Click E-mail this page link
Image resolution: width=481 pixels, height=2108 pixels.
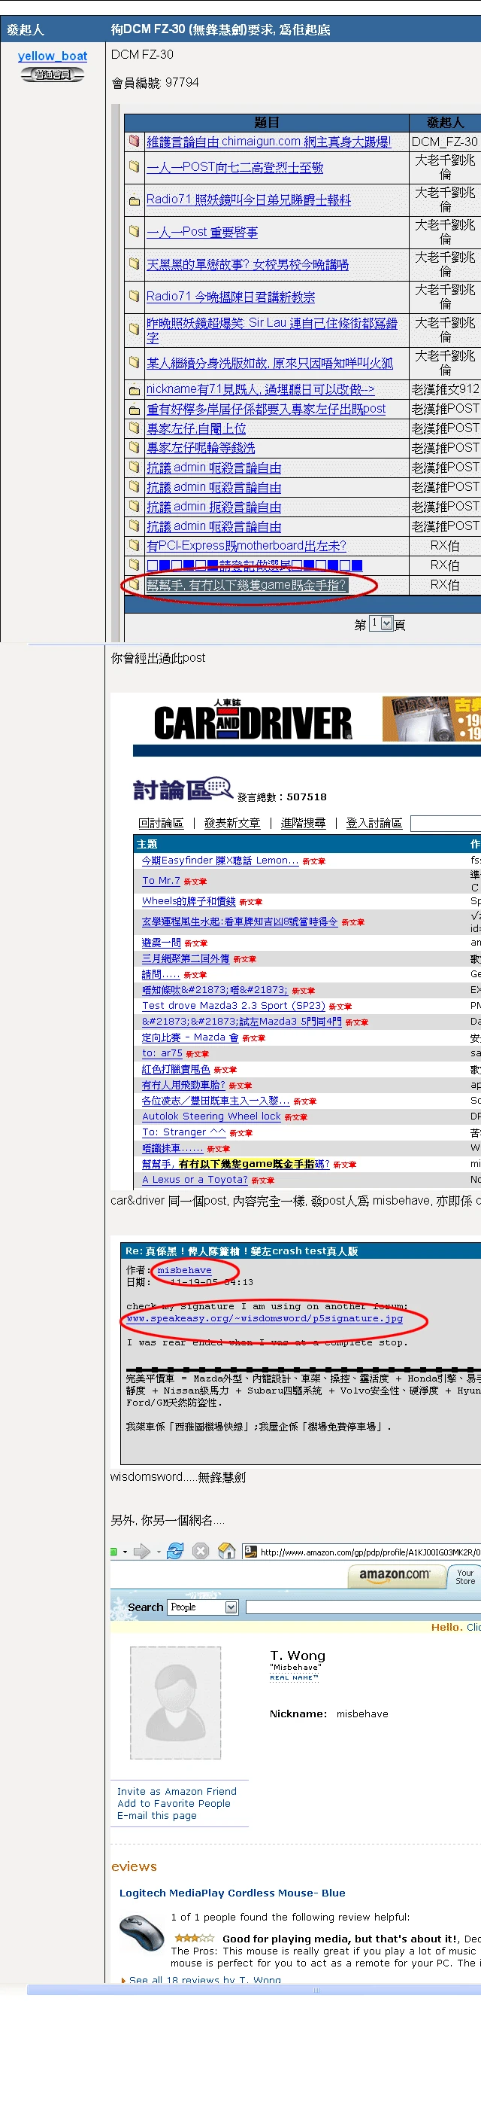(x=157, y=1815)
